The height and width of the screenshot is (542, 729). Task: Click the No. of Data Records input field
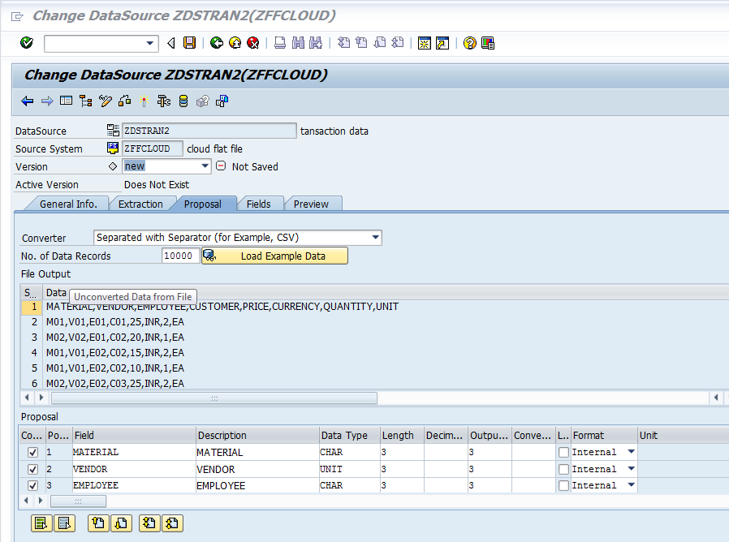[x=179, y=254]
